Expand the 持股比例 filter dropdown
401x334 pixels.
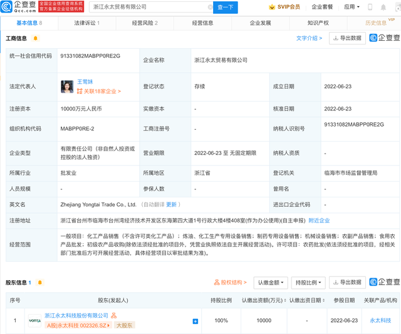coord(308,283)
